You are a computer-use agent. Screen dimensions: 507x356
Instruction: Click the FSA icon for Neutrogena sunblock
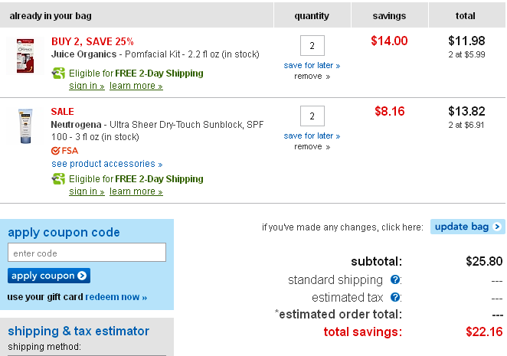click(64, 151)
